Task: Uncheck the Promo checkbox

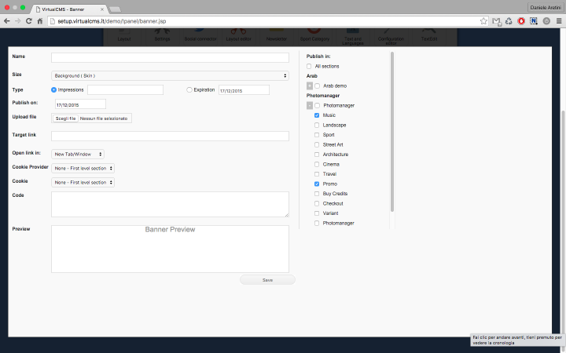Action: pos(317,184)
